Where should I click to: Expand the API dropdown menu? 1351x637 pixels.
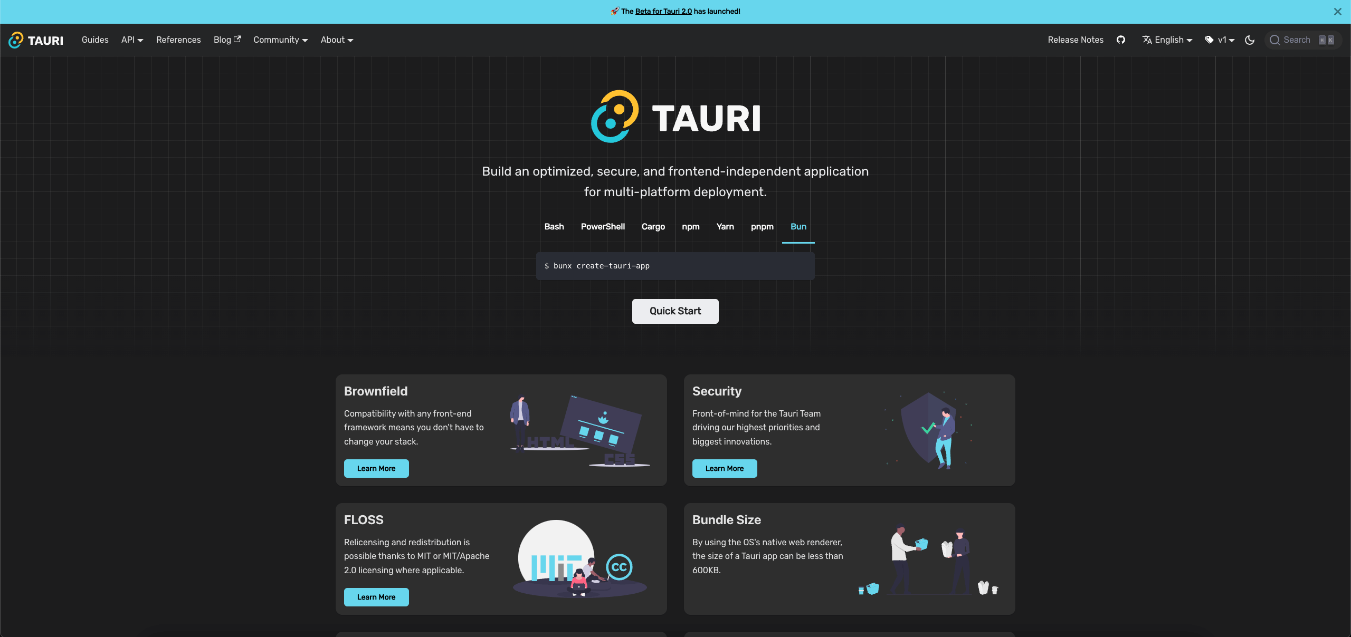(x=132, y=40)
